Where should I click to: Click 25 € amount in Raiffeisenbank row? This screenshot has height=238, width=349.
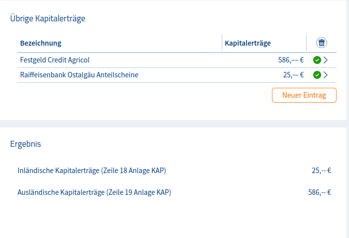tap(293, 75)
